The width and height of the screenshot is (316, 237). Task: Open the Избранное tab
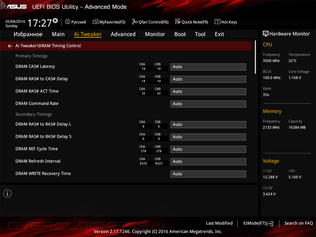[x=28, y=34]
